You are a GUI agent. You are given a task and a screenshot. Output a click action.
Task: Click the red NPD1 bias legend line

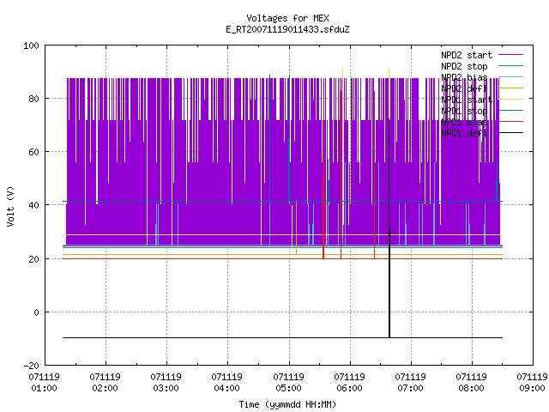tap(511, 122)
